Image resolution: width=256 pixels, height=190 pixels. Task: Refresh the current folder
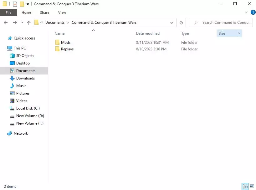pyautogui.click(x=181, y=23)
